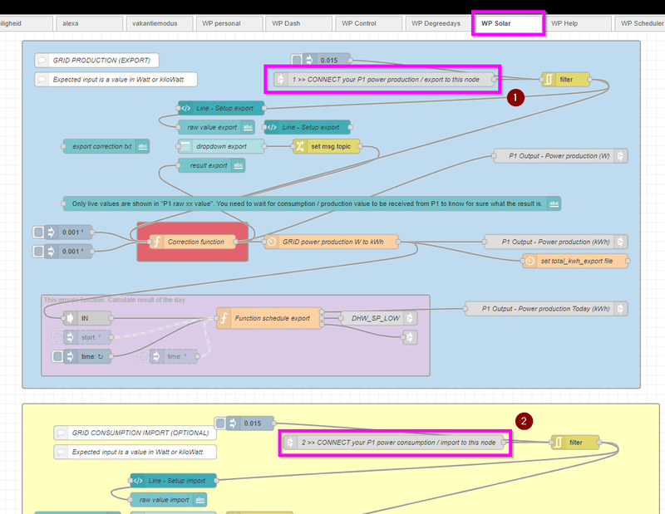The width and height of the screenshot is (665, 514).
Task: Click the filter node icon in the yellow import group
Action: pyautogui.click(x=558, y=443)
